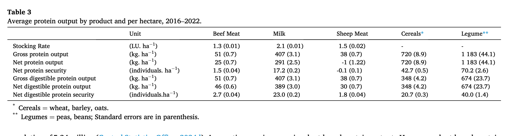The width and height of the screenshot is (523, 136).
Task: Select the Stocking Rate row label
Action: pos(31,46)
